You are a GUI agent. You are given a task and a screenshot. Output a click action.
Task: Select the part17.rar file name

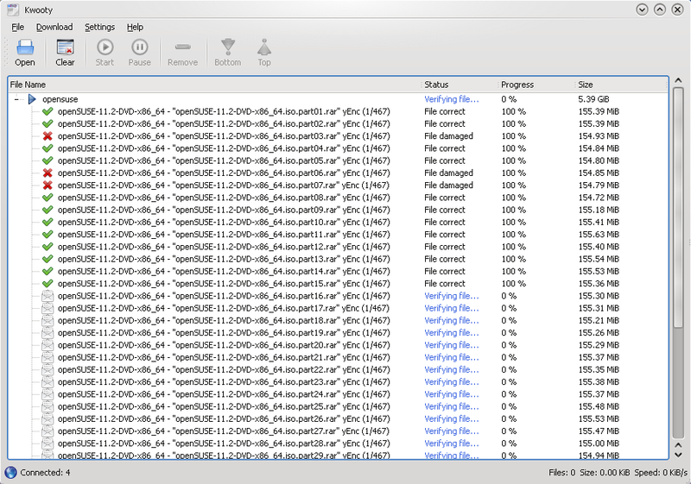click(224, 309)
